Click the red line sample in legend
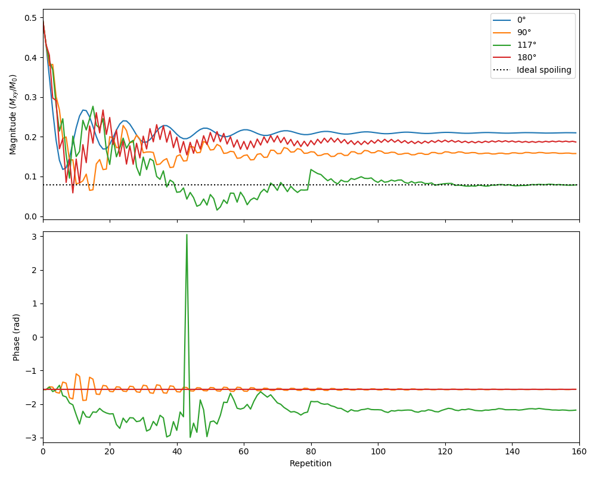The image size is (596, 477). (502, 57)
